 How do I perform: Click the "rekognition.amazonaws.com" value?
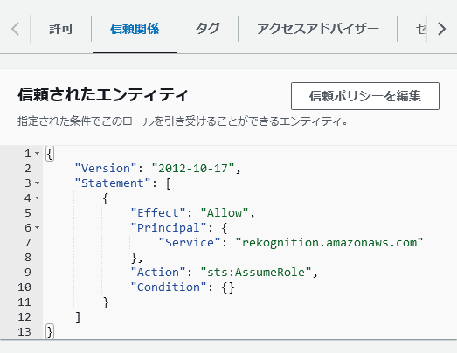coord(329,243)
